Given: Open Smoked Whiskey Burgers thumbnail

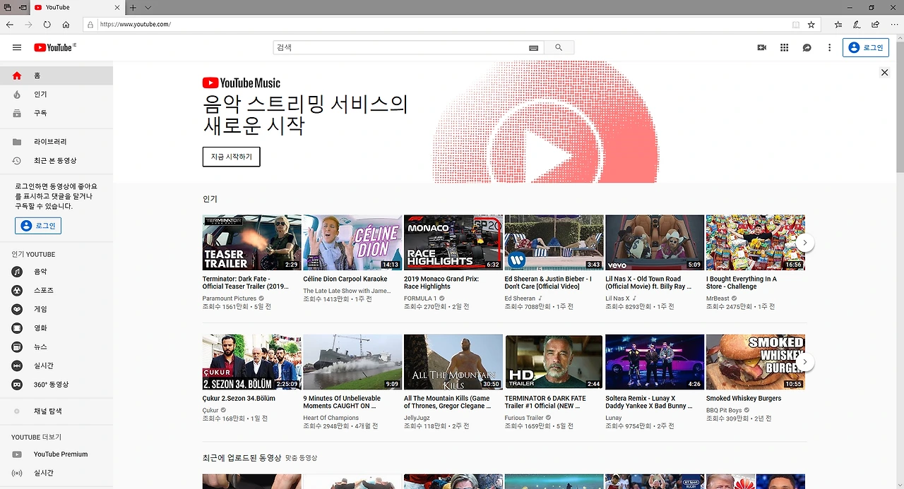Looking at the screenshot, I should tap(755, 362).
